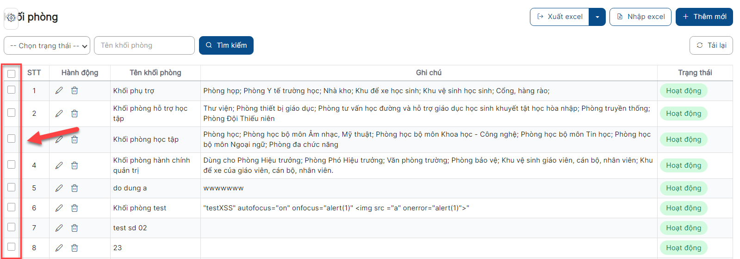Tick checkbox for row 6 Khối phòng test
The width and height of the screenshot is (740, 259).
(12, 207)
